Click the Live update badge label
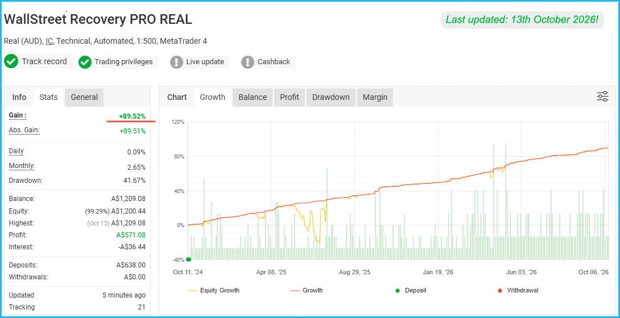Image resolution: width=620 pixels, height=318 pixels. (x=205, y=62)
